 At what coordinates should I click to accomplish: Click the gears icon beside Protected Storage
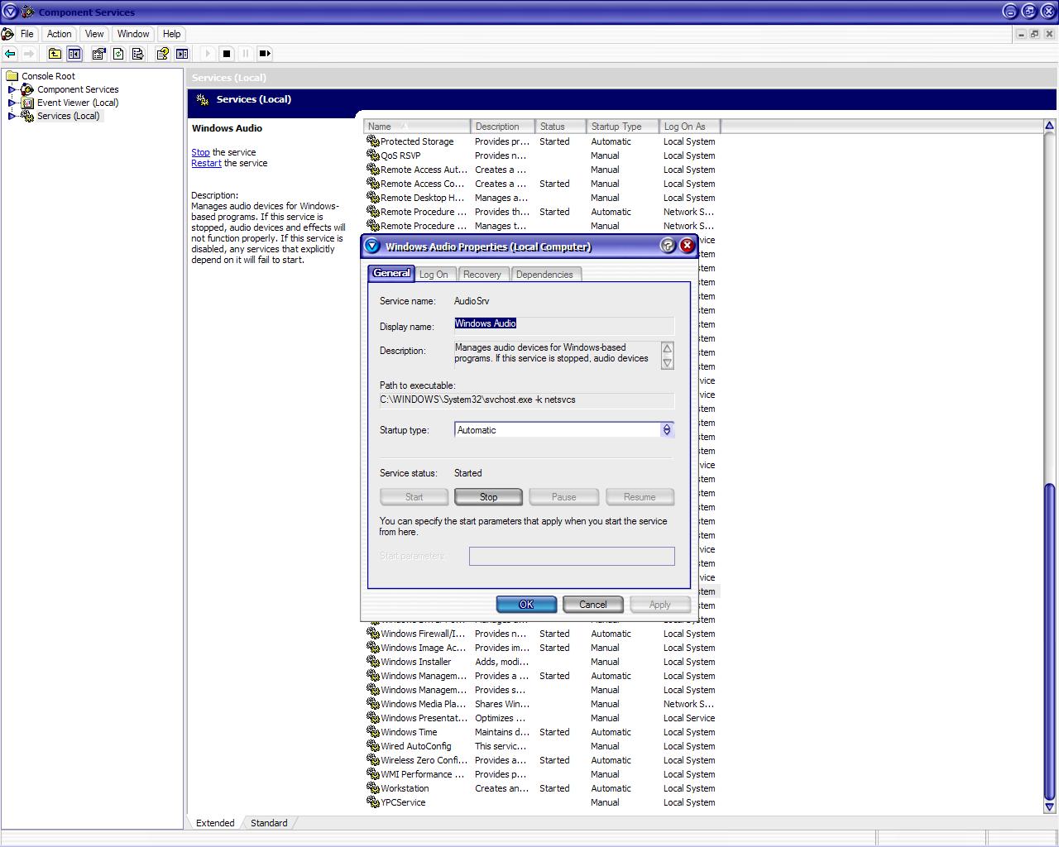(373, 141)
